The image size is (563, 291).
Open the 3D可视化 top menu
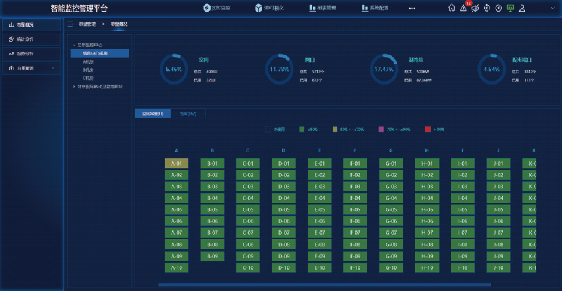coord(270,8)
